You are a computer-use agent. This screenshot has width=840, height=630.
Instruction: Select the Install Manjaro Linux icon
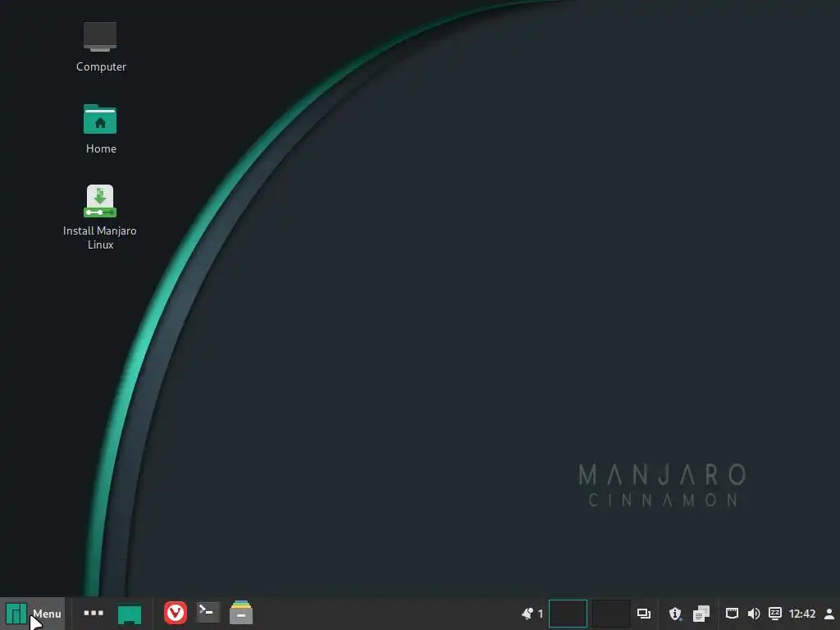click(x=100, y=217)
